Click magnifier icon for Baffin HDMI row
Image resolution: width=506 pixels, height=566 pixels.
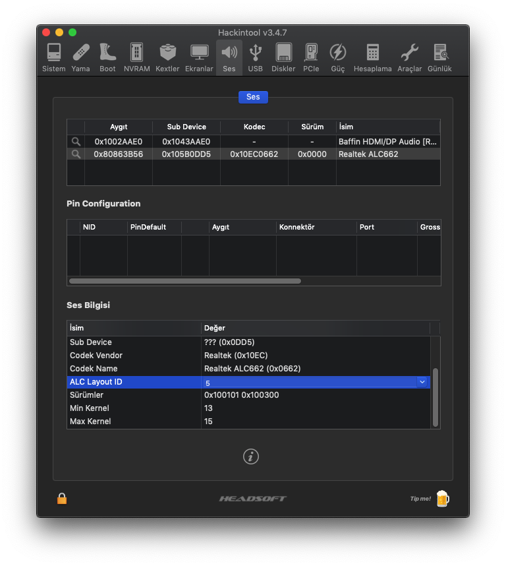(76, 141)
